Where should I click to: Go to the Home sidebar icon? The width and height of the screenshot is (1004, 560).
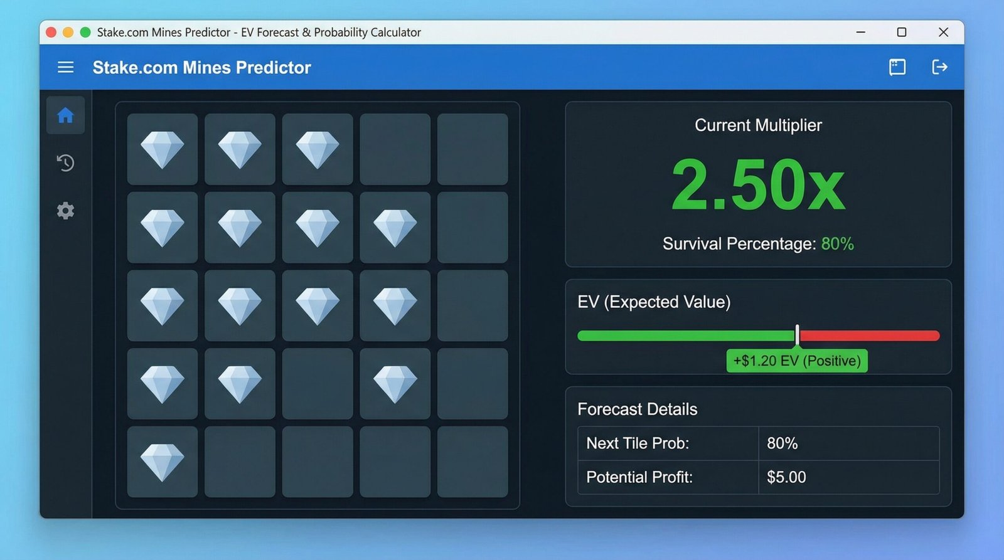click(x=65, y=115)
